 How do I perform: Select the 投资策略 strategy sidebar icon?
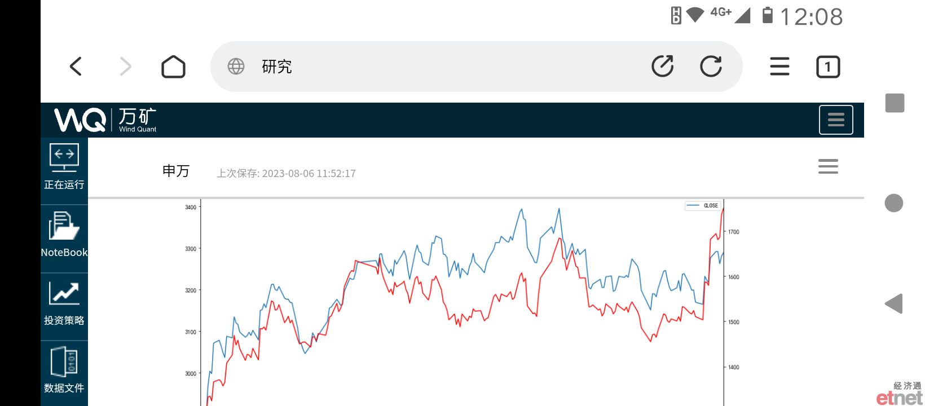point(64,303)
